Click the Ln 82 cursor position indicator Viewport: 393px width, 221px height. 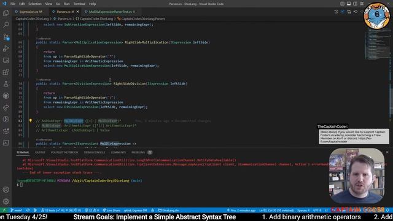(276, 210)
